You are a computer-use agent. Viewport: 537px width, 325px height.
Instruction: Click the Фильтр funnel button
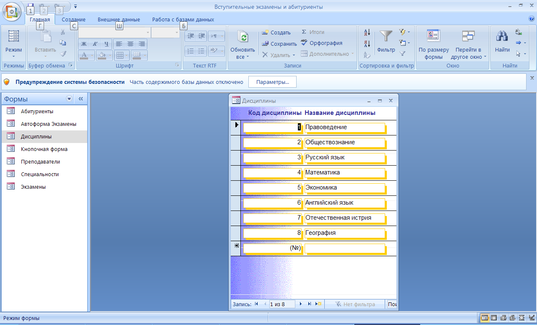386,42
